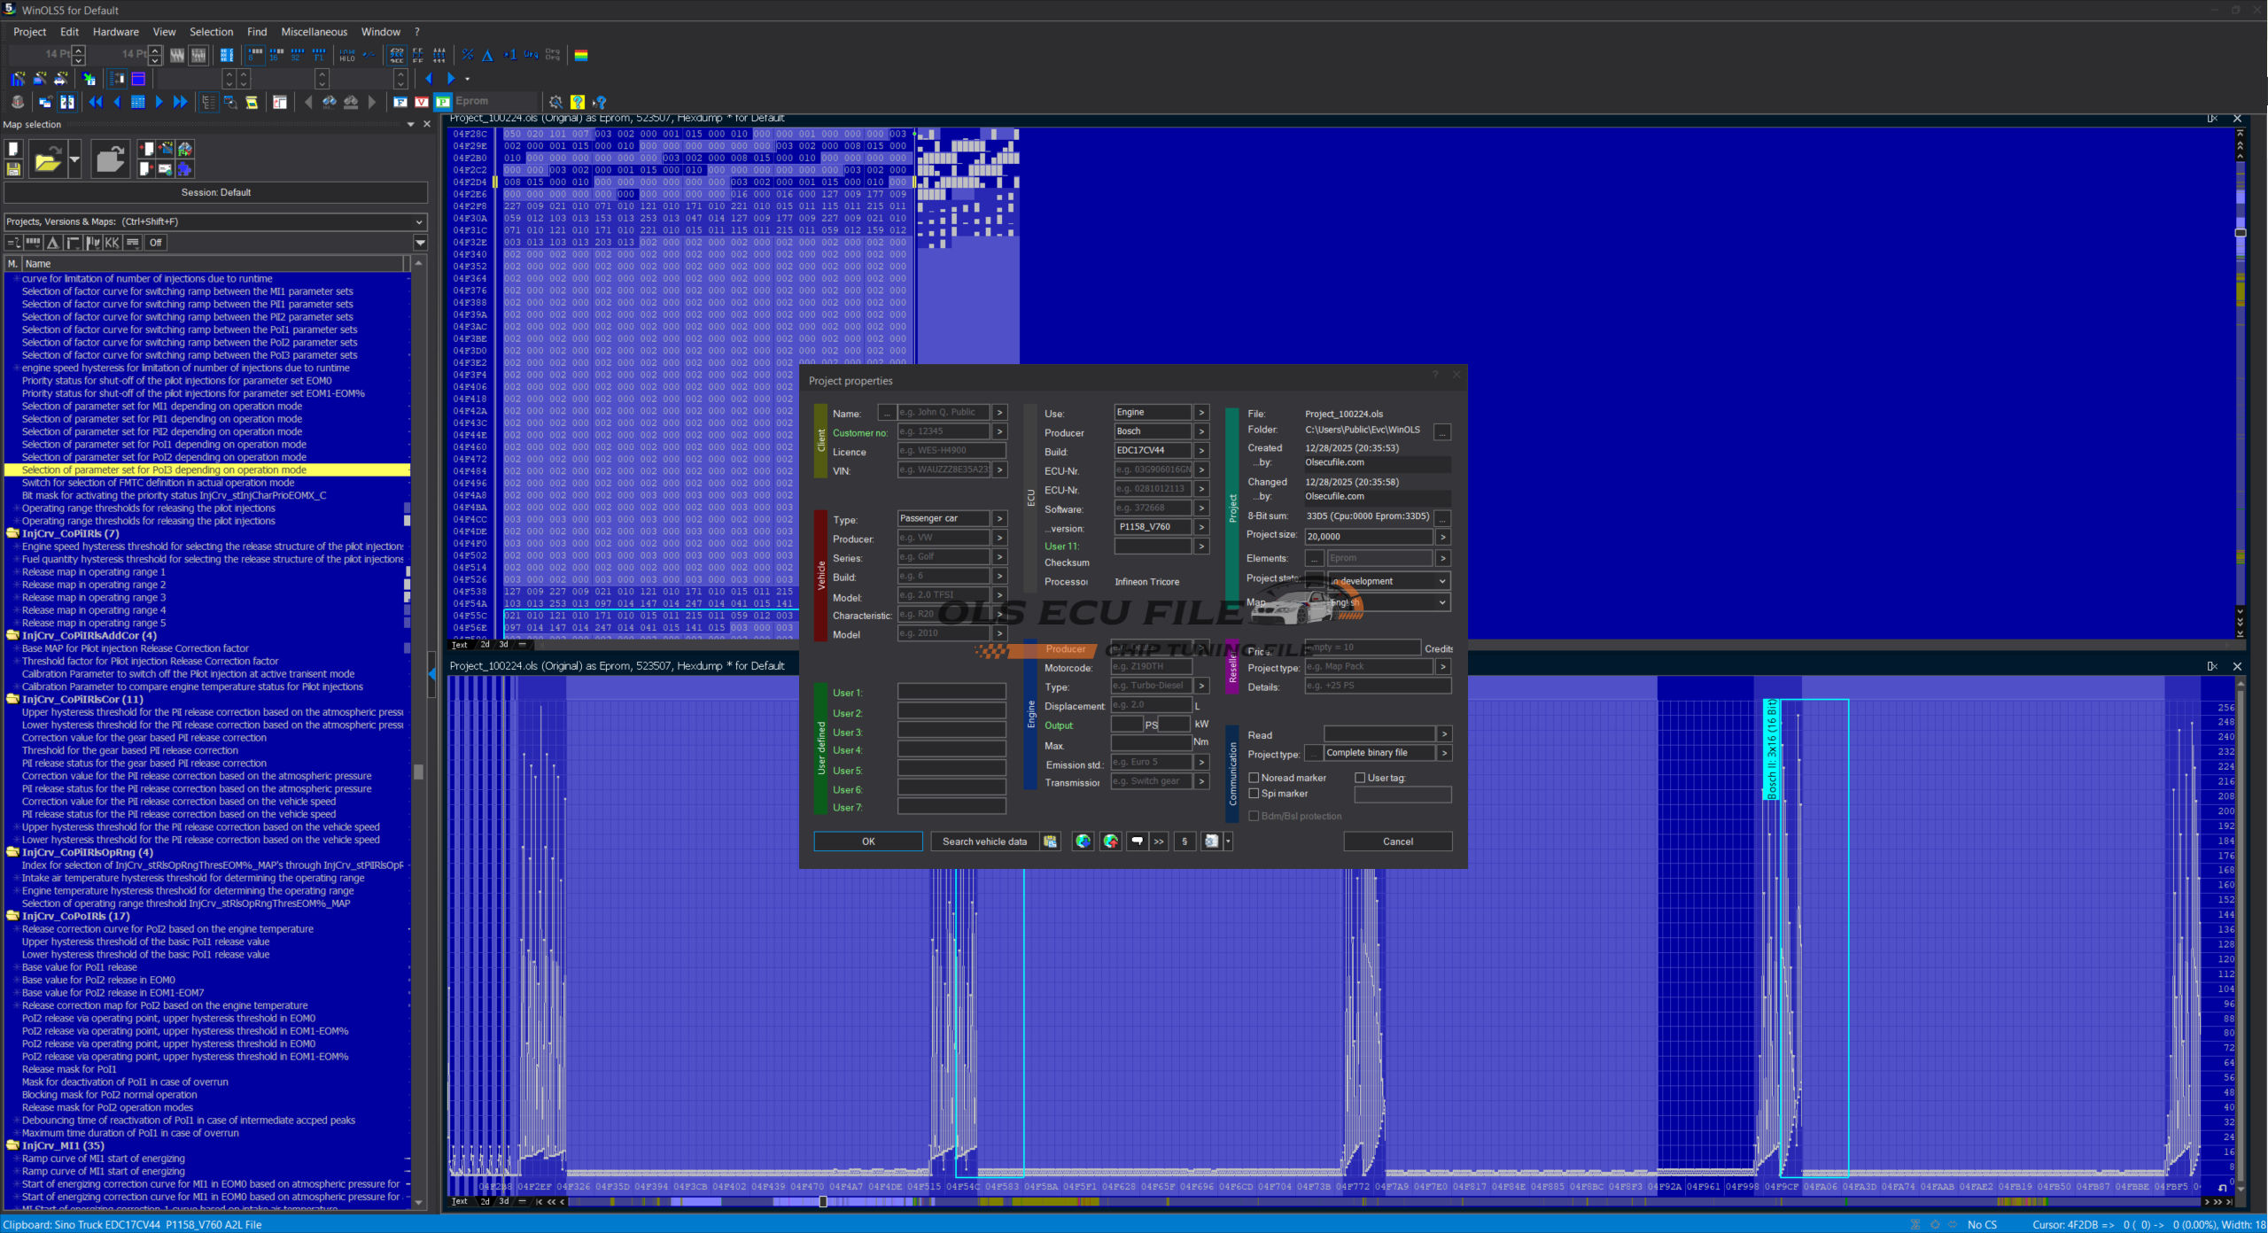Click the rainbow color scheme icon

581,56
